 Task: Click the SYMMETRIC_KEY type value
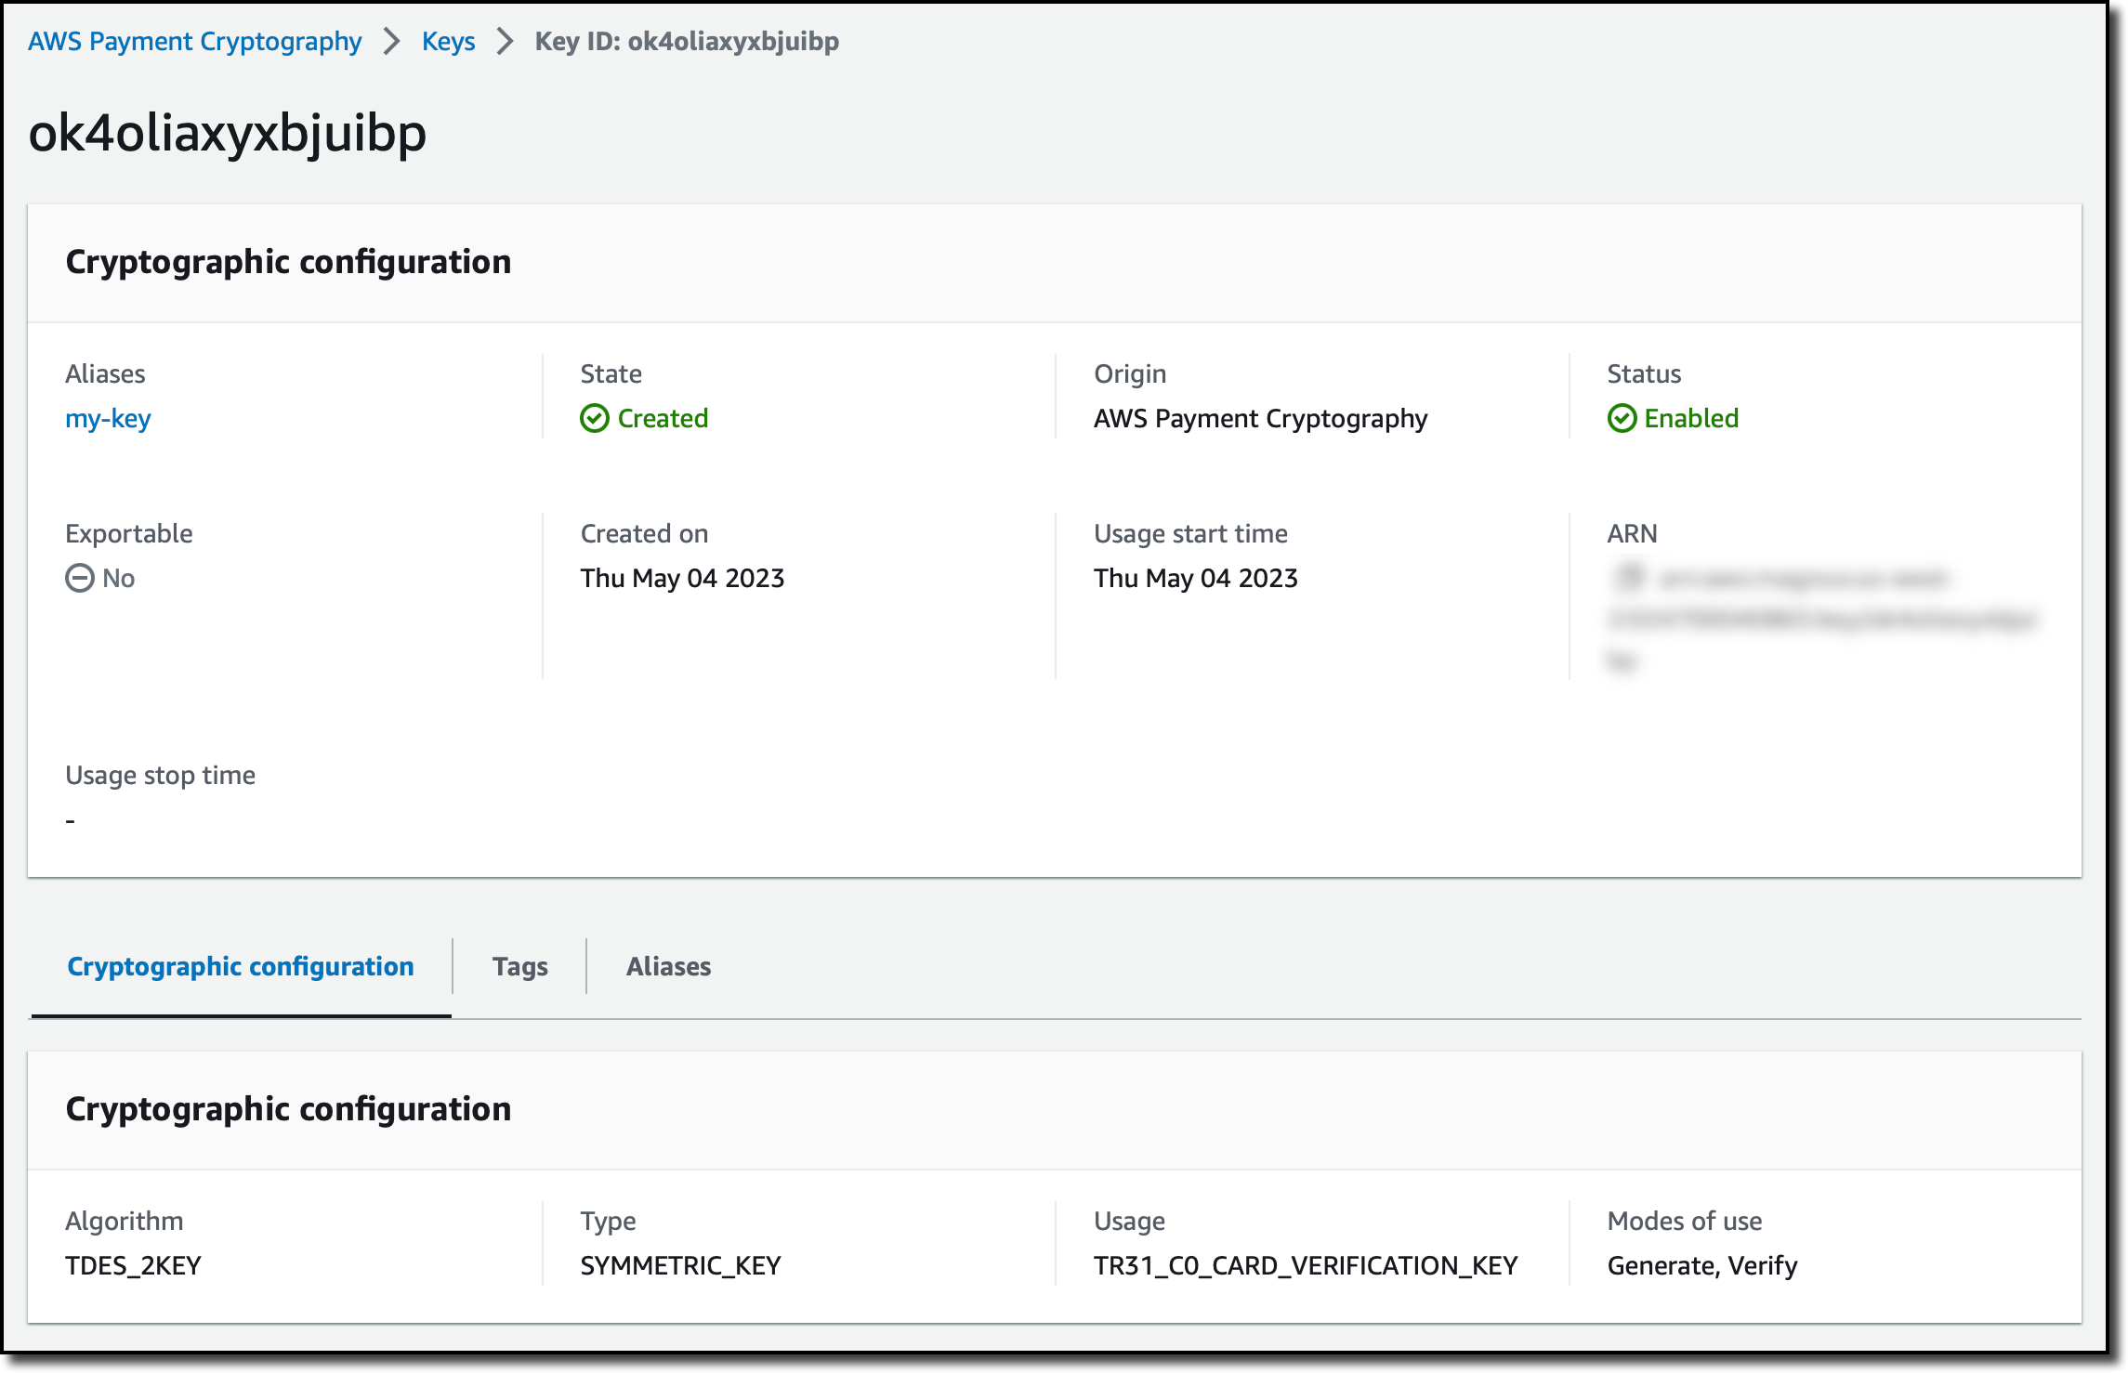click(x=680, y=1266)
